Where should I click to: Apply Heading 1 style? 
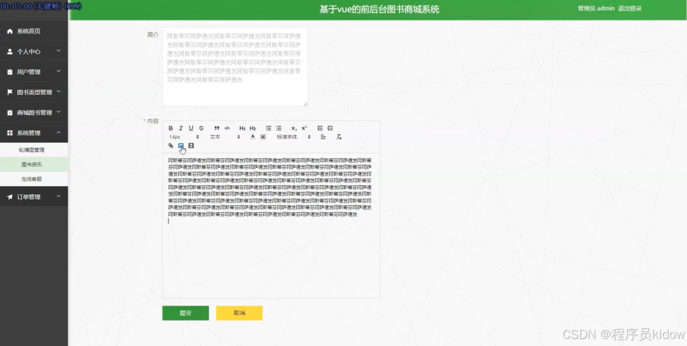243,128
